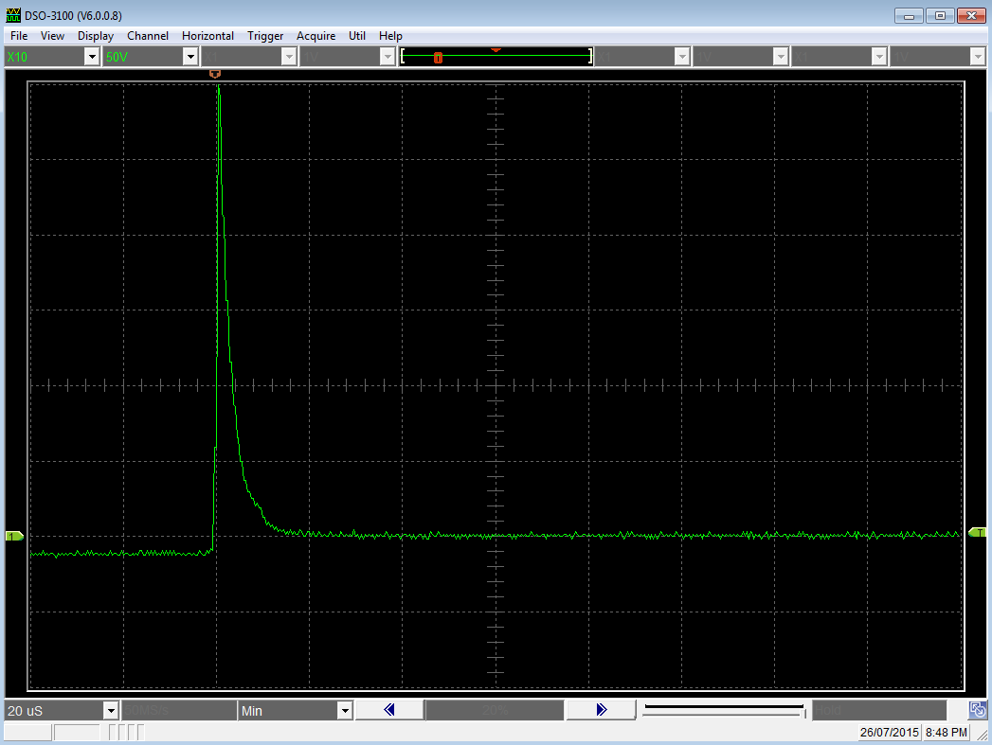This screenshot has height=745, width=992.
Task: Click the rewind double-arrow button
Action: pyautogui.click(x=388, y=710)
